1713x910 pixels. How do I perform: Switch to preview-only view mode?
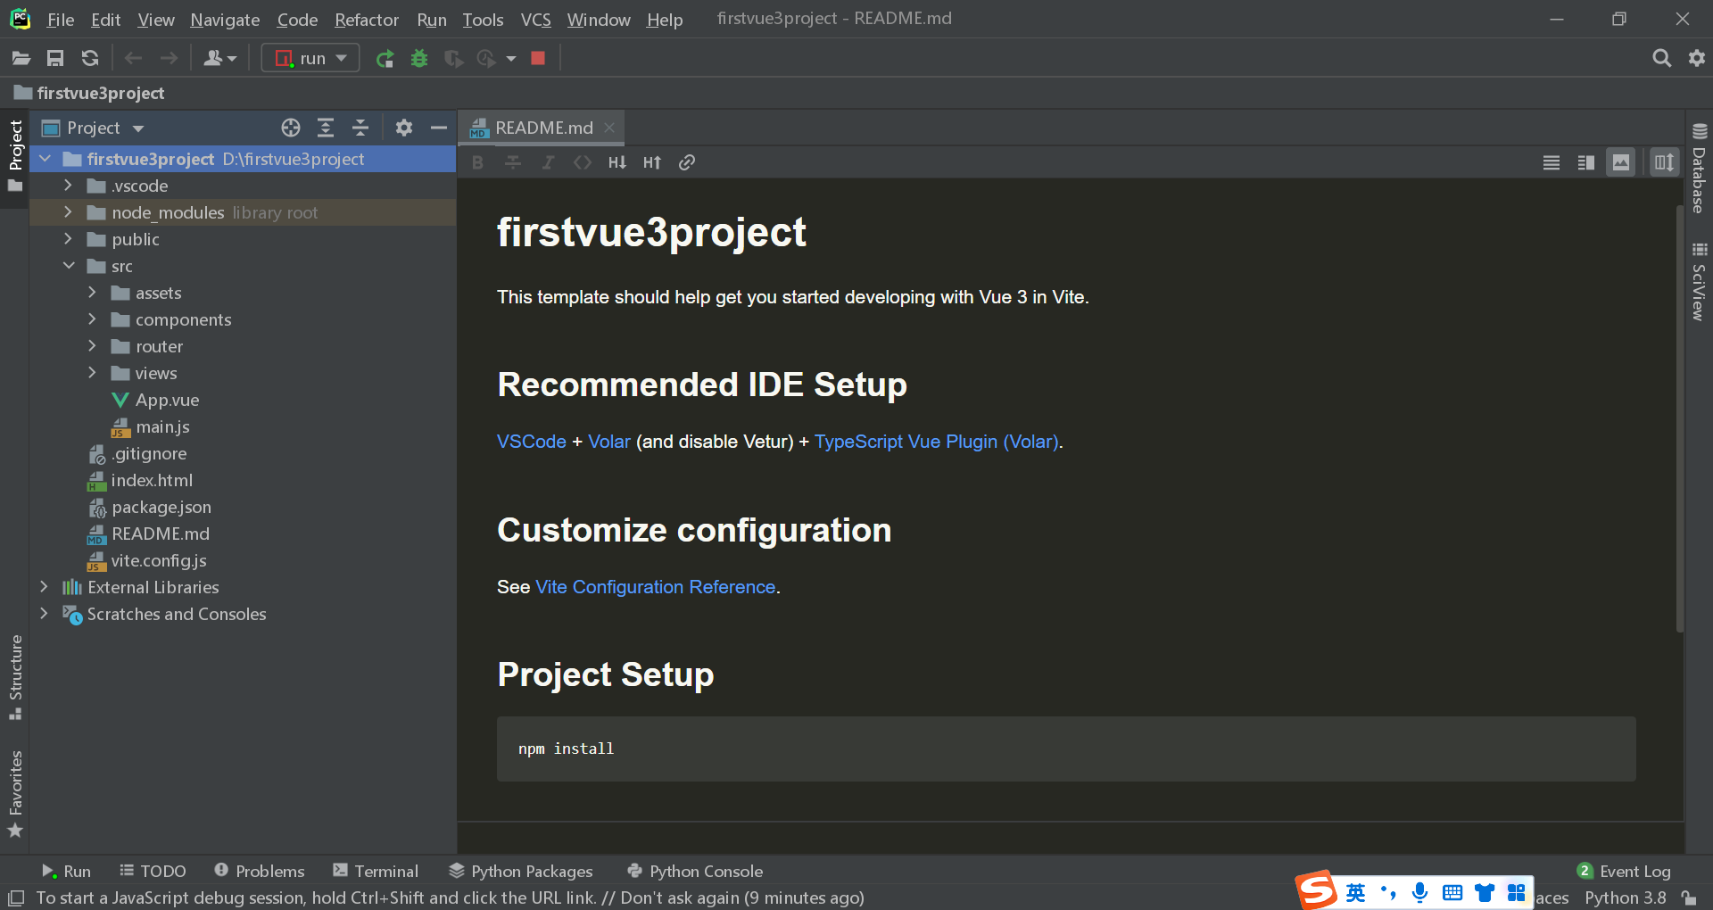(1621, 162)
